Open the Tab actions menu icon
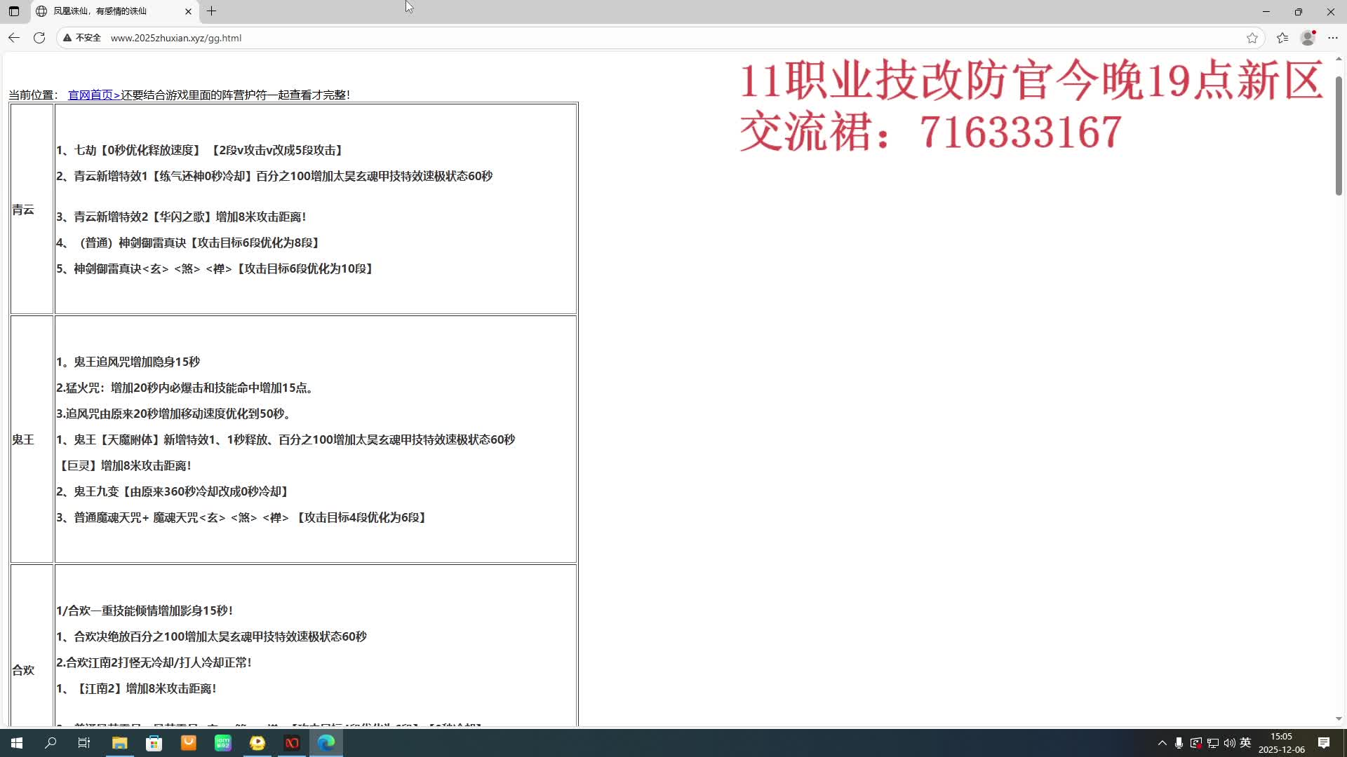 [x=14, y=11]
